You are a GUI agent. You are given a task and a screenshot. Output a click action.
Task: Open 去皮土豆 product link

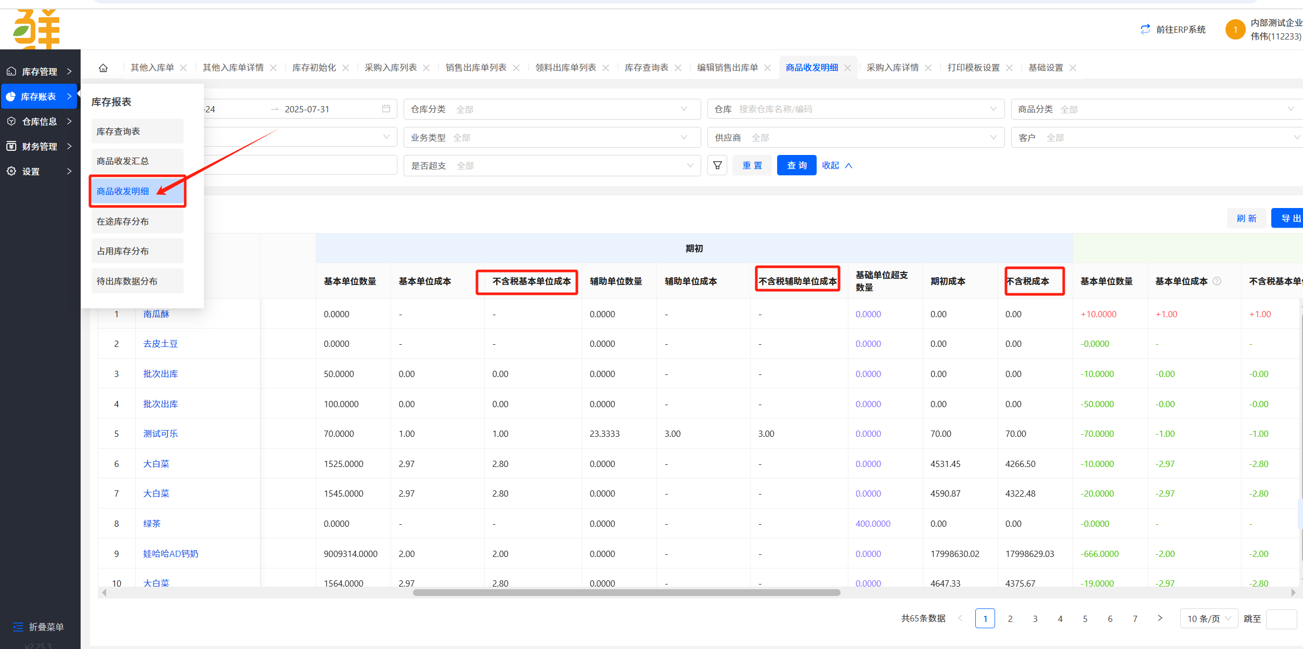(x=160, y=344)
